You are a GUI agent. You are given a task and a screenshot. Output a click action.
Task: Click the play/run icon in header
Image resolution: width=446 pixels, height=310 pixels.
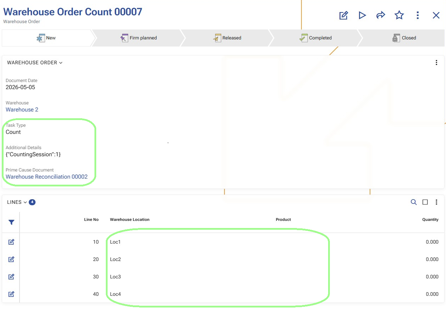[362, 15]
